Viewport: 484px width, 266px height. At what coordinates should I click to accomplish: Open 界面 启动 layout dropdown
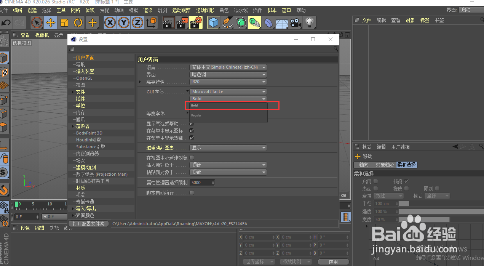point(471,10)
